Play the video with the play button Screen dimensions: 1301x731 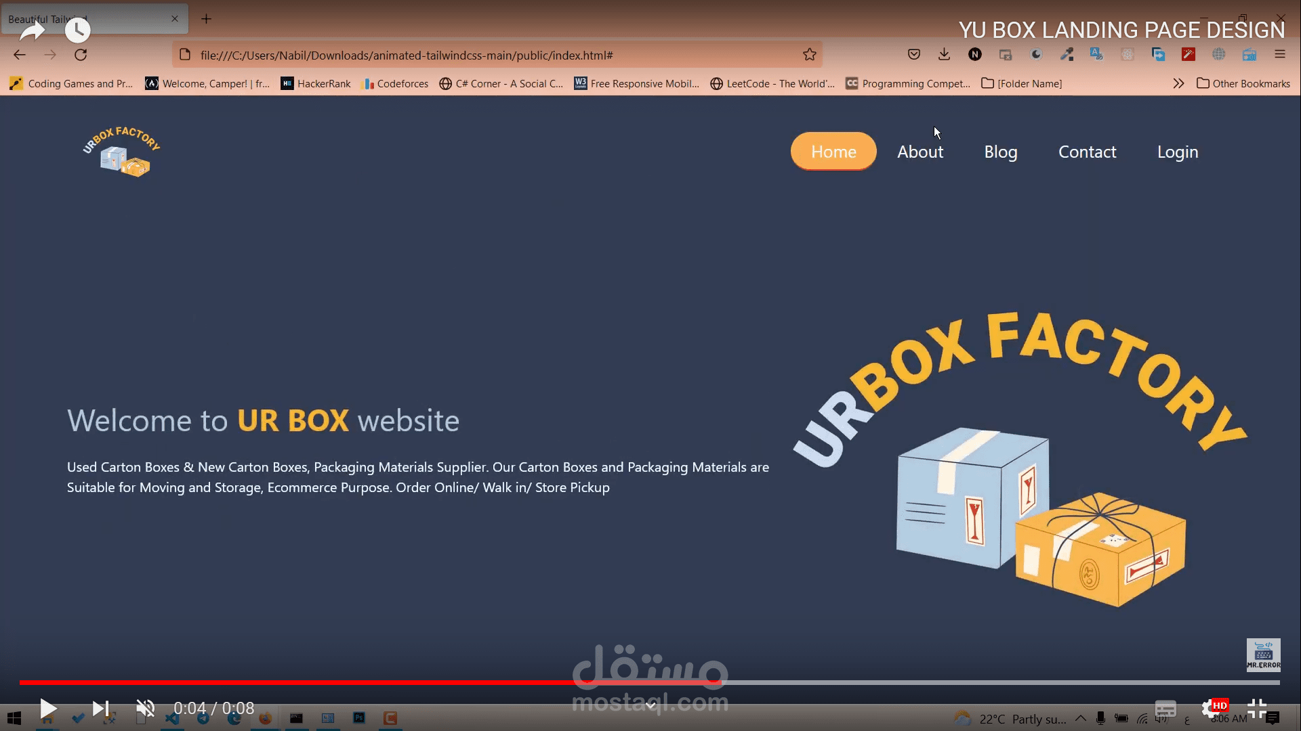coord(47,709)
